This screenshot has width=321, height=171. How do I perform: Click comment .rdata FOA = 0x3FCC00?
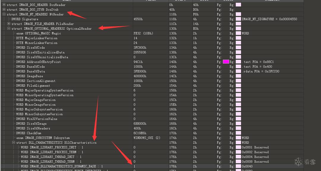260,71
